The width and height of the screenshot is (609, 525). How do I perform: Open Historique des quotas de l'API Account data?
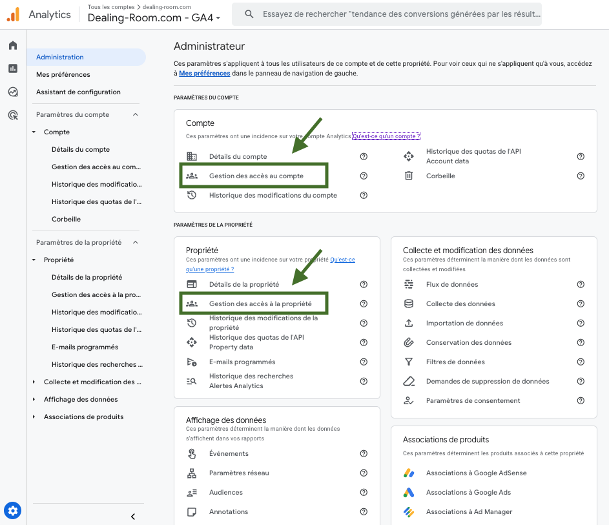click(x=473, y=156)
